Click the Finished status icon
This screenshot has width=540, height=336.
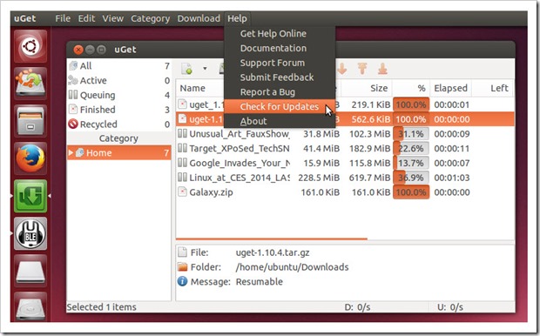pos(73,110)
